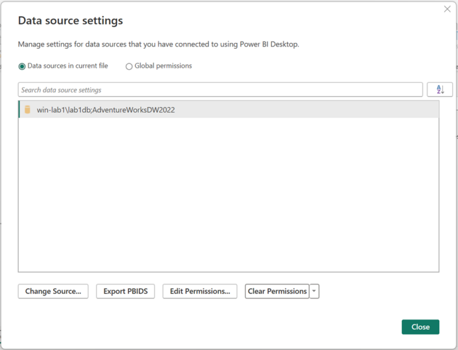The image size is (458, 350).
Task: Click the database icon beside win-lab1 entry
Action: [x=27, y=110]
